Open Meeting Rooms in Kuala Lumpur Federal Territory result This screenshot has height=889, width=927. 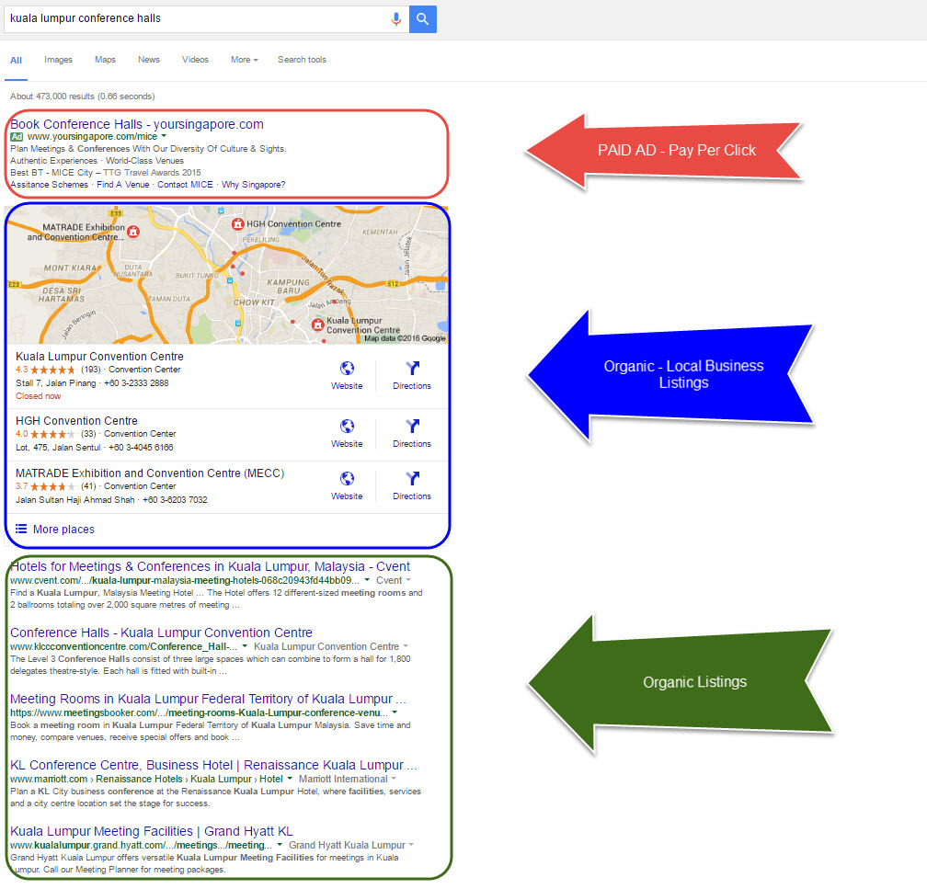click(x=208, y=699)
